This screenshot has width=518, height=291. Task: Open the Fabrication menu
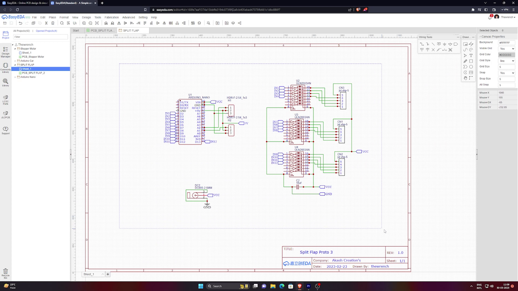[111, 17]
